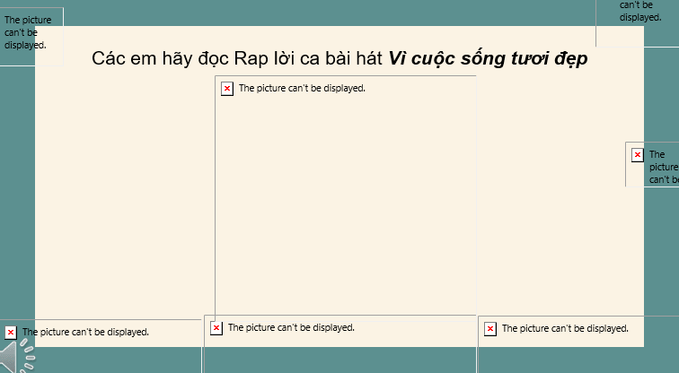Click empty middle of large center picture placeholder
This screenshot has height=373, width=679.
(x=345, y=197)
